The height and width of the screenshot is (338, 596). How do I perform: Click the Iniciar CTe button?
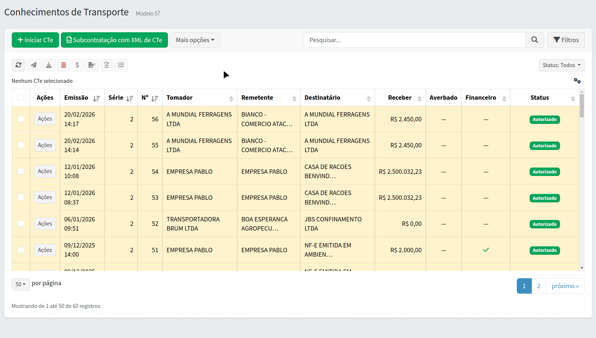35,40
